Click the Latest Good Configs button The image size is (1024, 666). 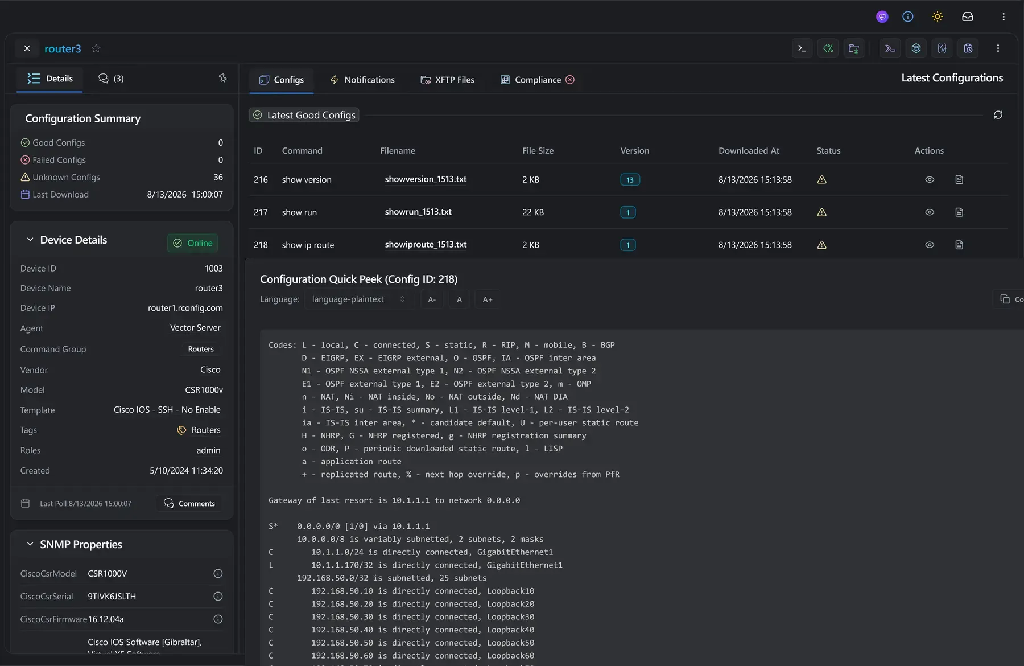click(304, 115)
